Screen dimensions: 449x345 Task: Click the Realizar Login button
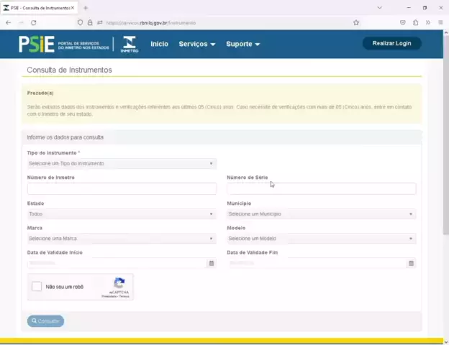click(391, 43)
